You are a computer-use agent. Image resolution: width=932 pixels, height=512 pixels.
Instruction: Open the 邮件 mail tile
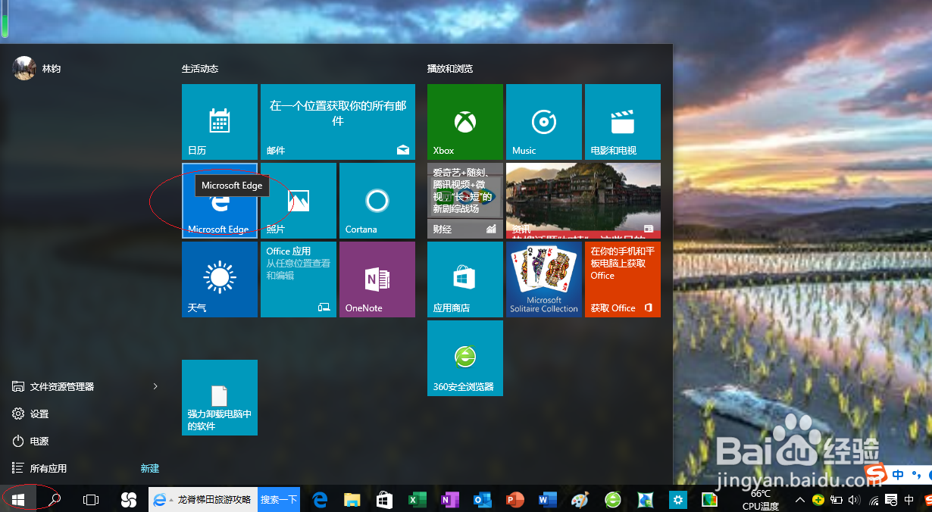338,121
